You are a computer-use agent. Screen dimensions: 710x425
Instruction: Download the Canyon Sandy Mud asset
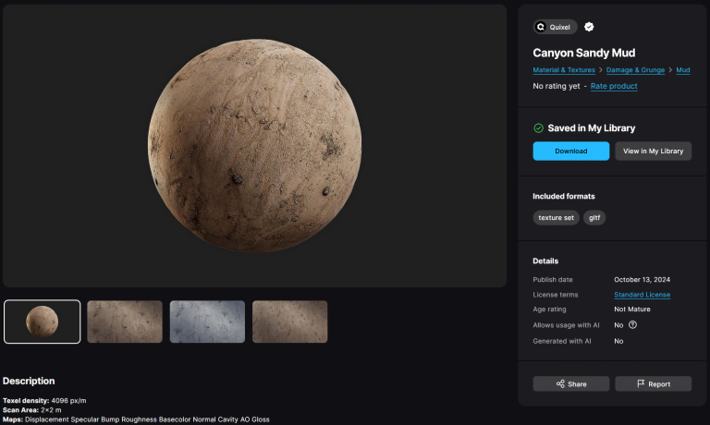570,151
